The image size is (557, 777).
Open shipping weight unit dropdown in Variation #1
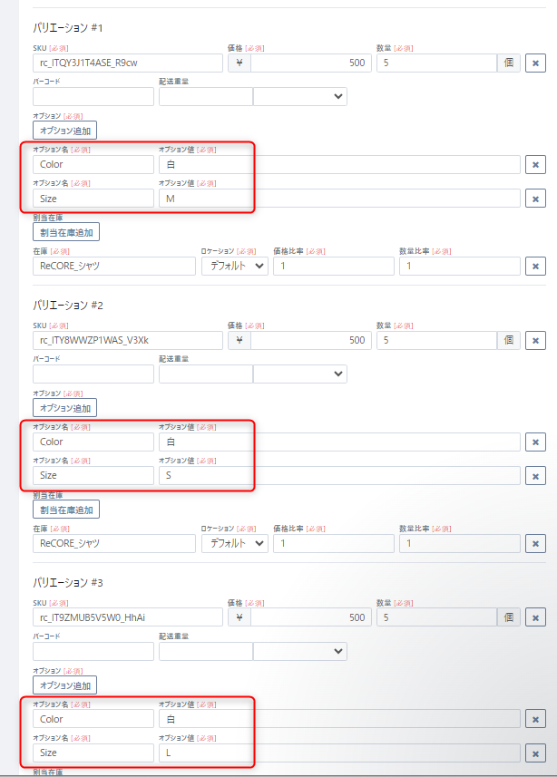click(x=299, y=96)
